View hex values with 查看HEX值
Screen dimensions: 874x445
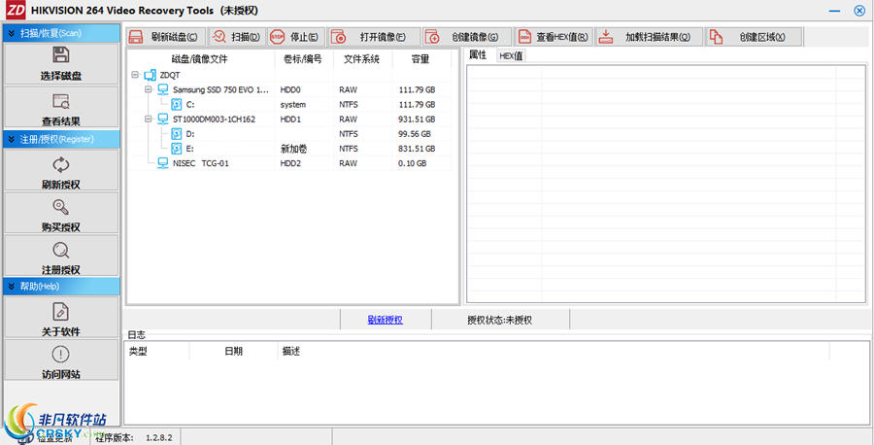(554, 37)
